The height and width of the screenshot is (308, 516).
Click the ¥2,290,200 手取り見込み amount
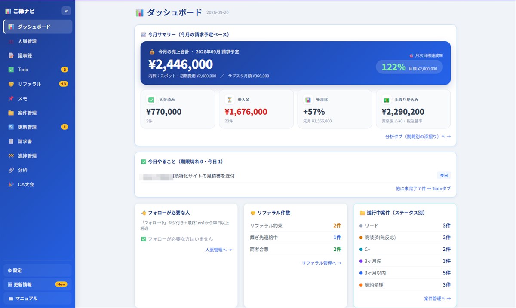tap(403, 112)
